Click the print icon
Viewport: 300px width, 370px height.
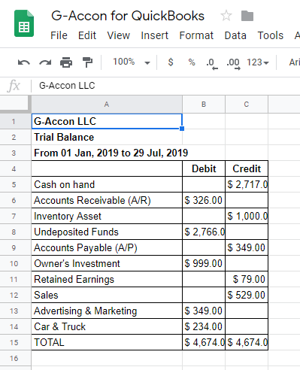point(66,62)
